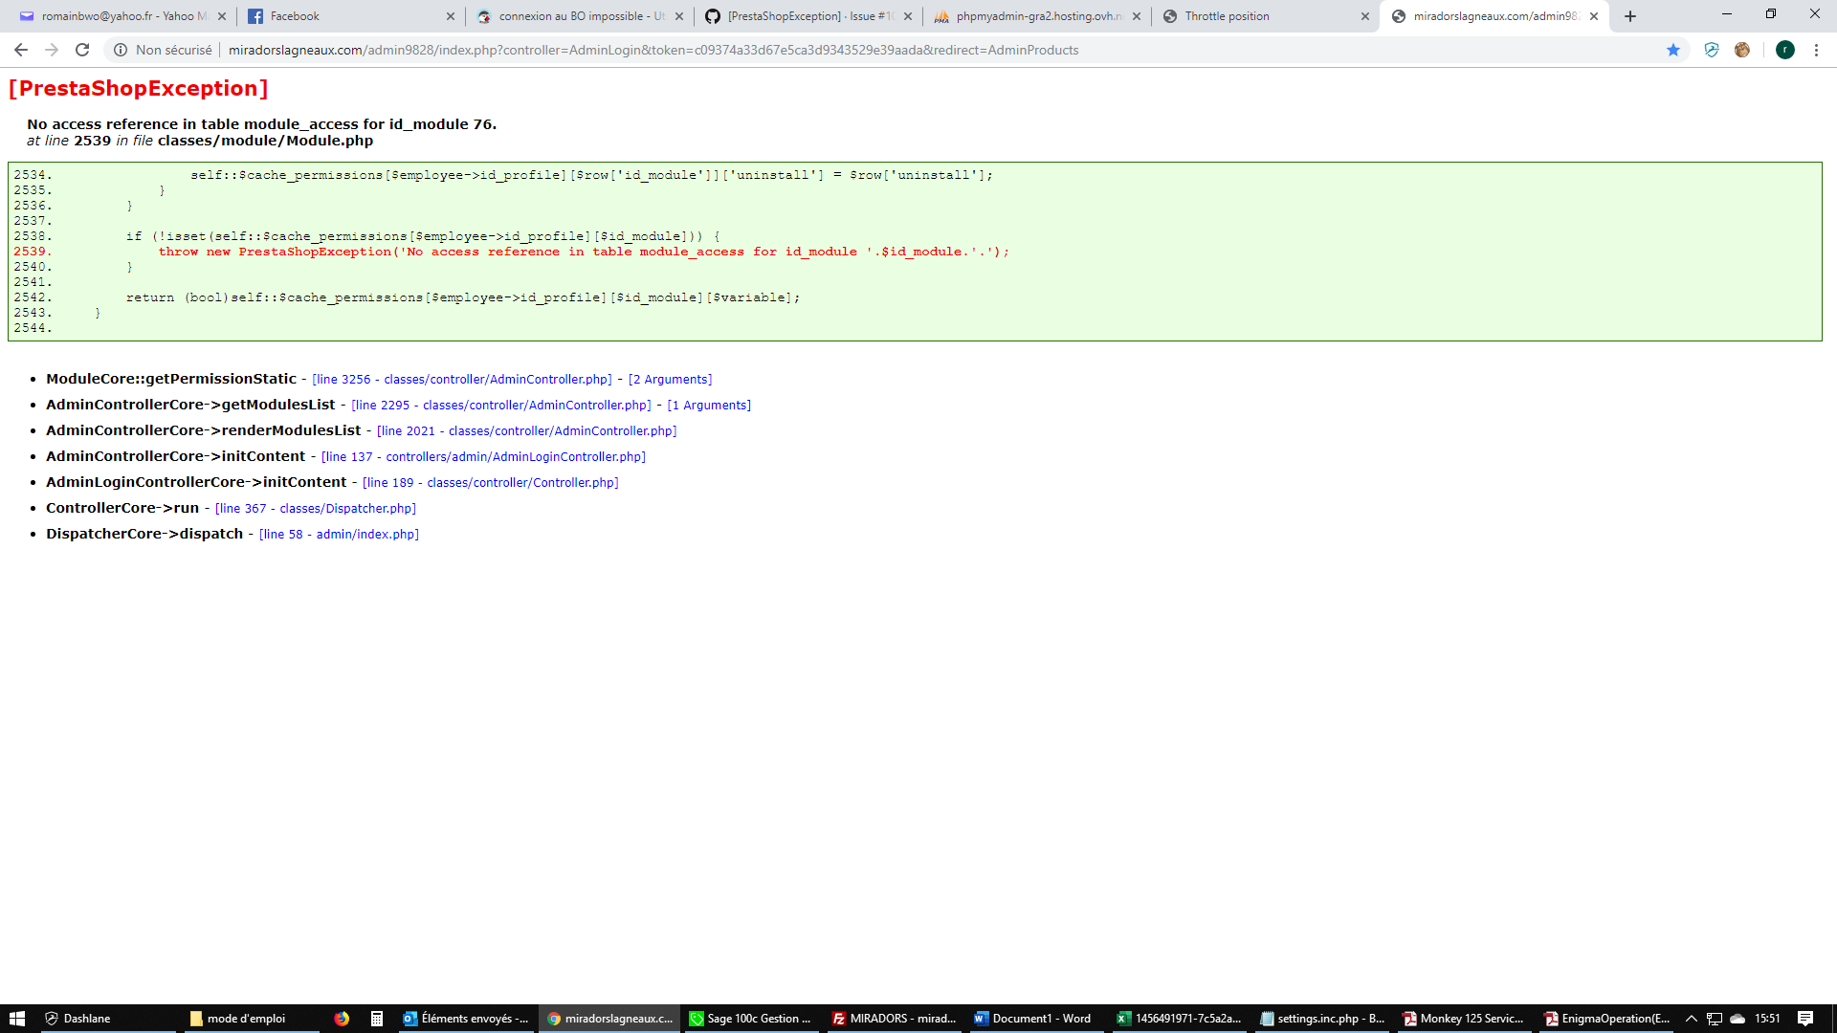
Task: Open new tab with plus button
Action: [x=1630, y=16]
